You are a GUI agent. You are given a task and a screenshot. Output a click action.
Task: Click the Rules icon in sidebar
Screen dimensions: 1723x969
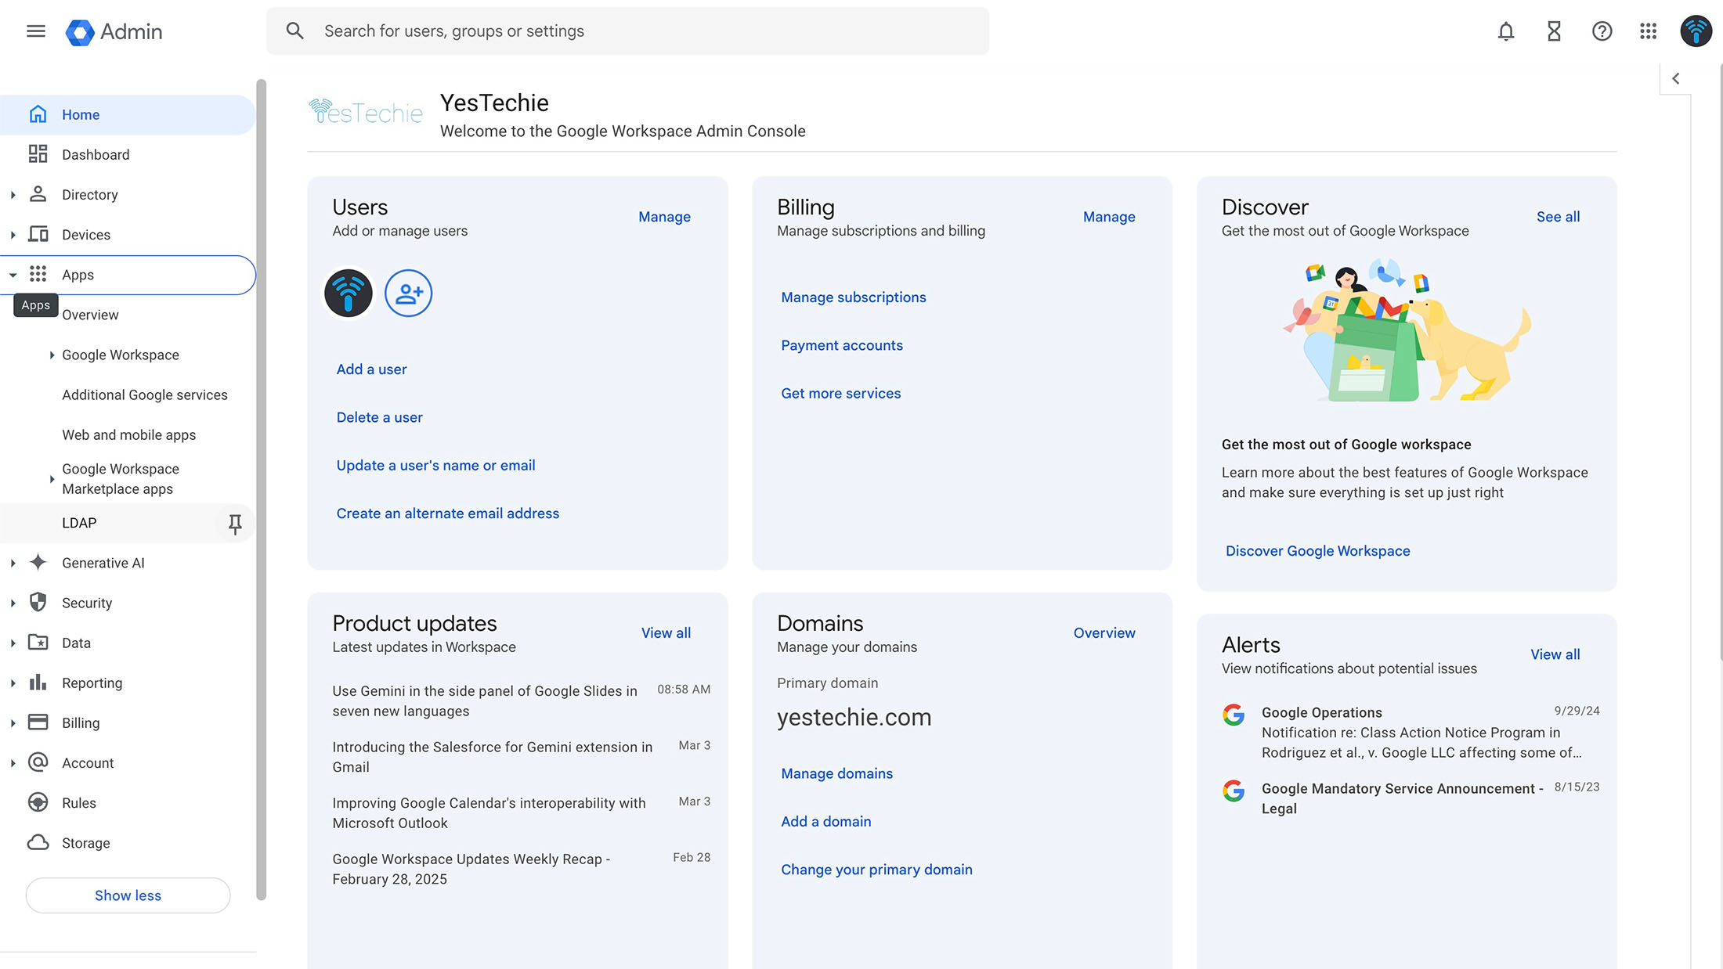[x=38, y=802]
